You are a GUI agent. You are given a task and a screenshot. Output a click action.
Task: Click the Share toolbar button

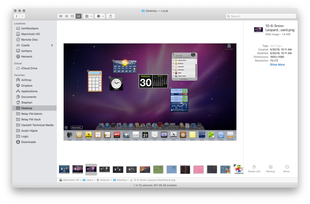[x=111, y=16]
